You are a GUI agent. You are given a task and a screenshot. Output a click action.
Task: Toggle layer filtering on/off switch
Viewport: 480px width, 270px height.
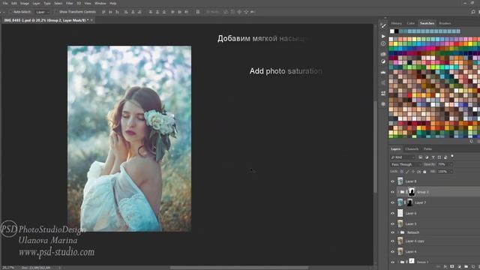point(452,157)
